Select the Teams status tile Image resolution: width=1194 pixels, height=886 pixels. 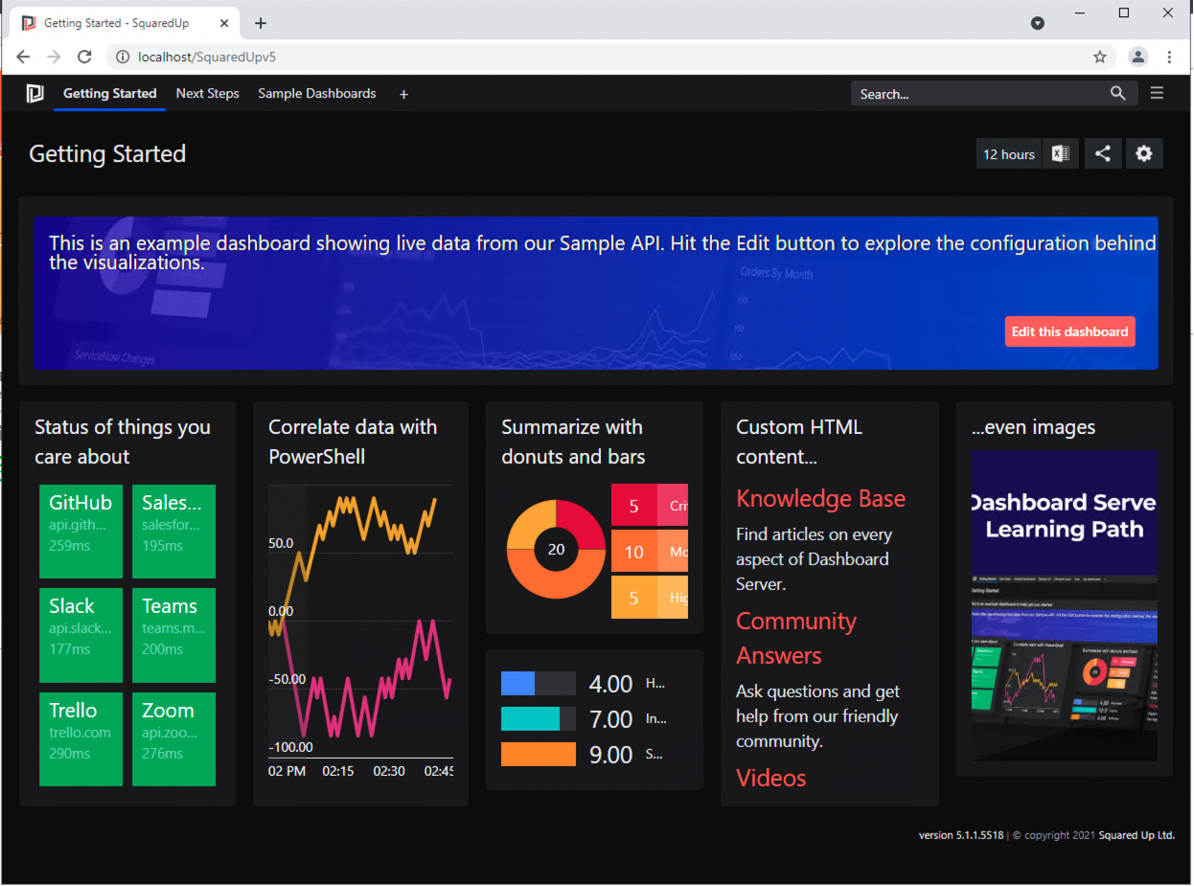pyautogui.click(x=173, y=635)
